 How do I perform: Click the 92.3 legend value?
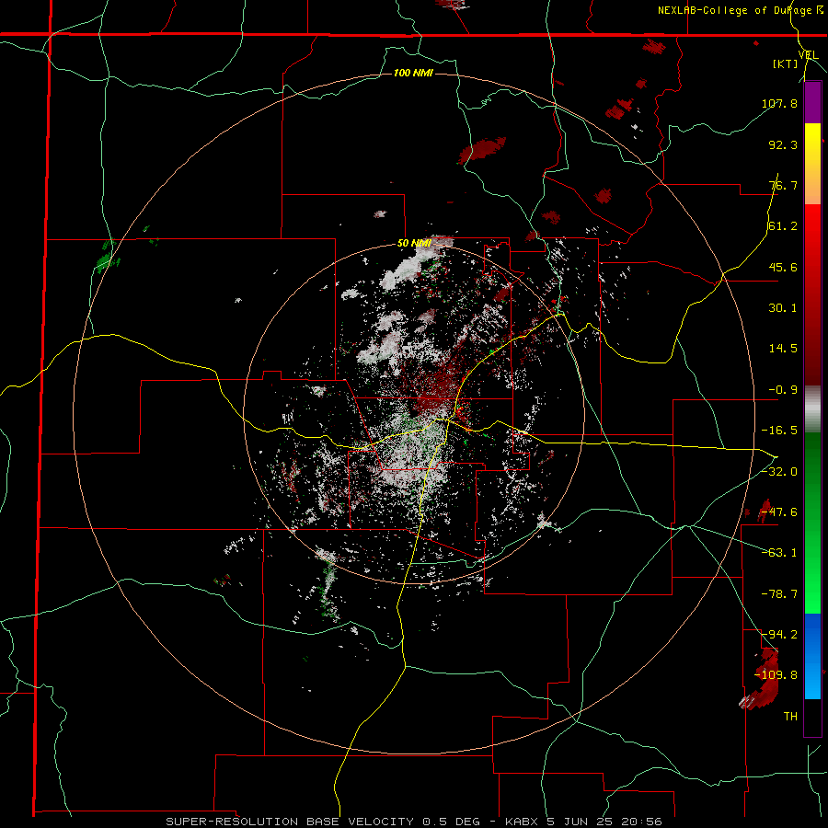coord(783,144)
